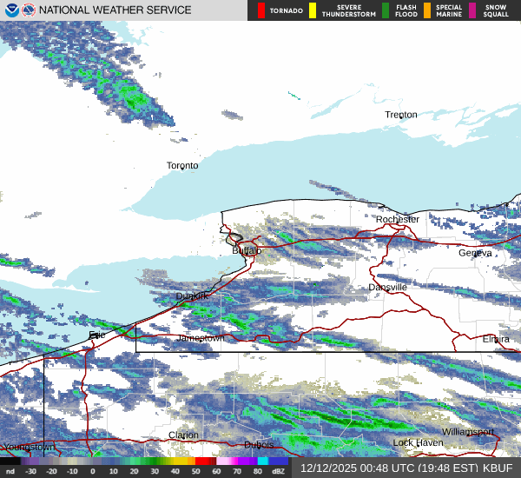
Task: Click the red Tornado legend swatch
Action: pos(260,10)
